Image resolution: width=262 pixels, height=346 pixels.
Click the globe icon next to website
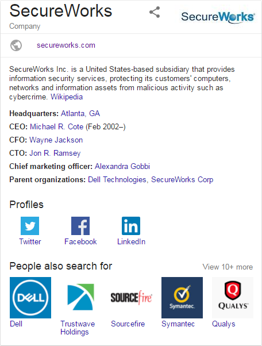[16, 45]
